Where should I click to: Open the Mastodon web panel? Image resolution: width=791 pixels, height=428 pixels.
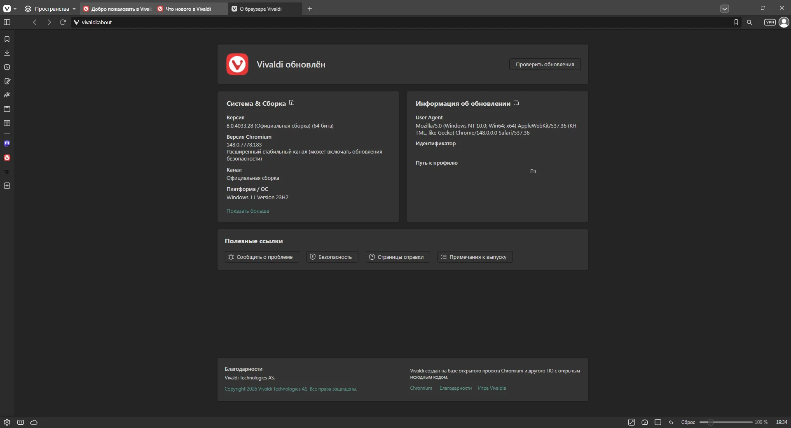[x=7, y=144]
